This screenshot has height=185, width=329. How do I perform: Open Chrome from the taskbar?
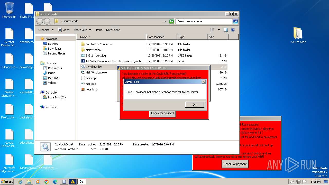click(x=47, y=182)
